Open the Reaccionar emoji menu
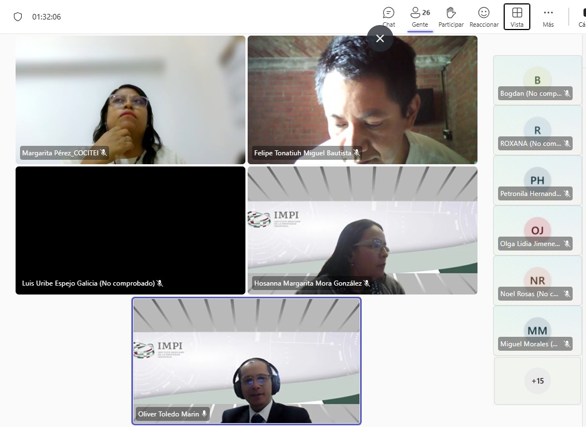 tap(484, 17)
